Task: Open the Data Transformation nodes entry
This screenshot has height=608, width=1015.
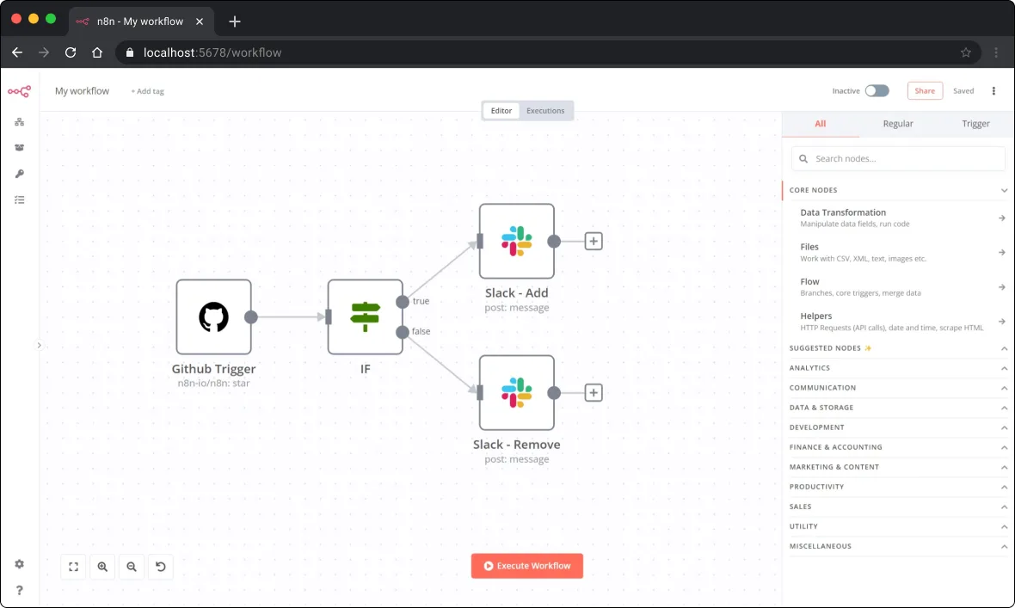Action: tap(898, 217)
